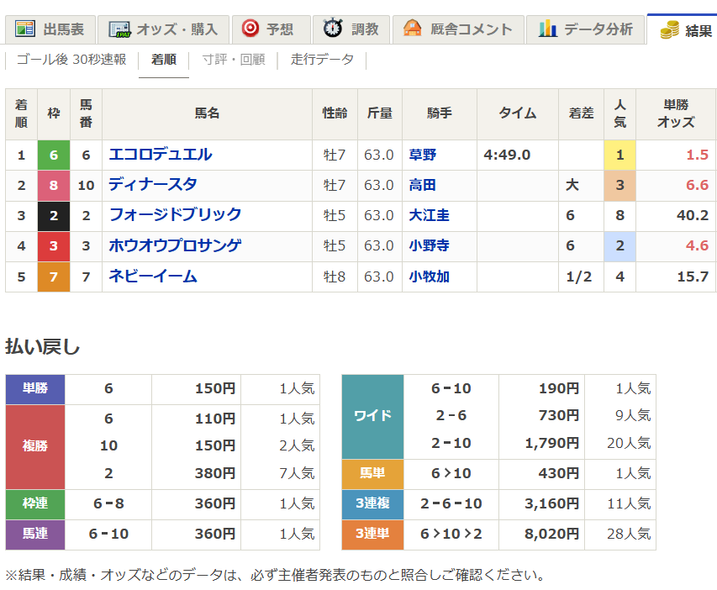Open ゴール後 30秒速報 sub-tab
Image resolution: width=717 pixels, height=590 pixels.
pos(71,60)
